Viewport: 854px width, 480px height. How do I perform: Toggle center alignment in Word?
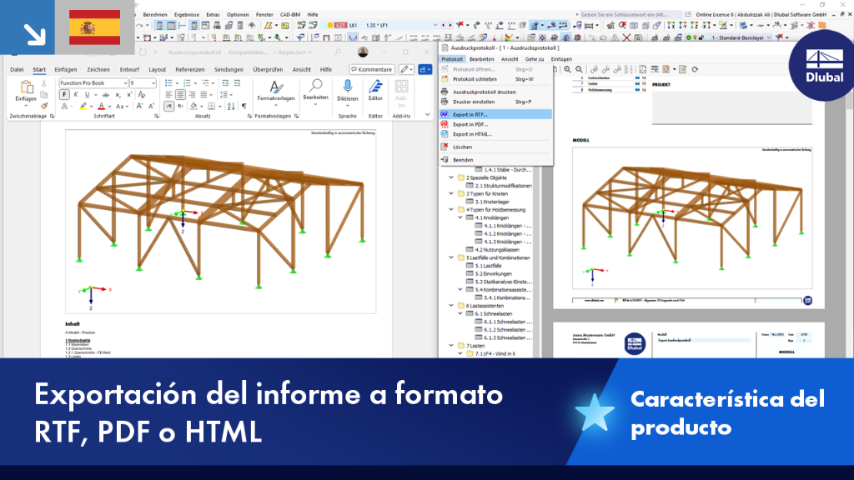pyautogui.click(x=180, y=95)
